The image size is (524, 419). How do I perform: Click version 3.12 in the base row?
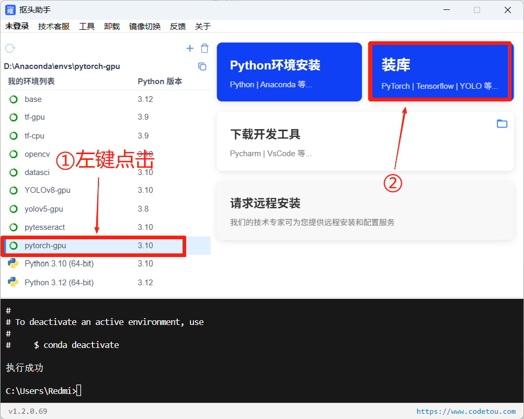[145, 99]
